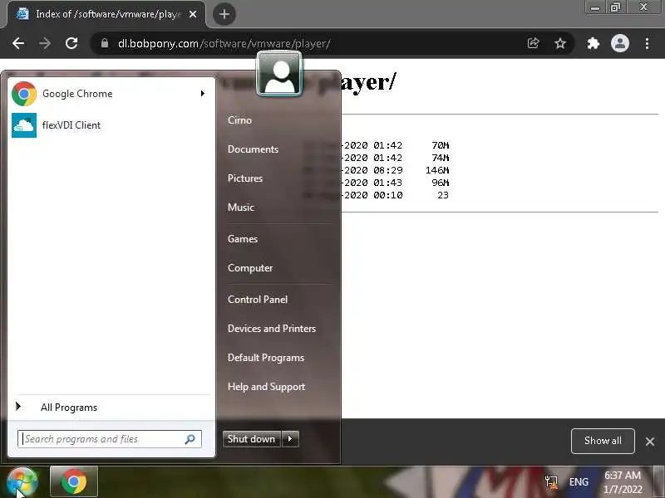Viewport: 665px width, 498px height.
Task: Click ENG language indicator
Action: 579,482
